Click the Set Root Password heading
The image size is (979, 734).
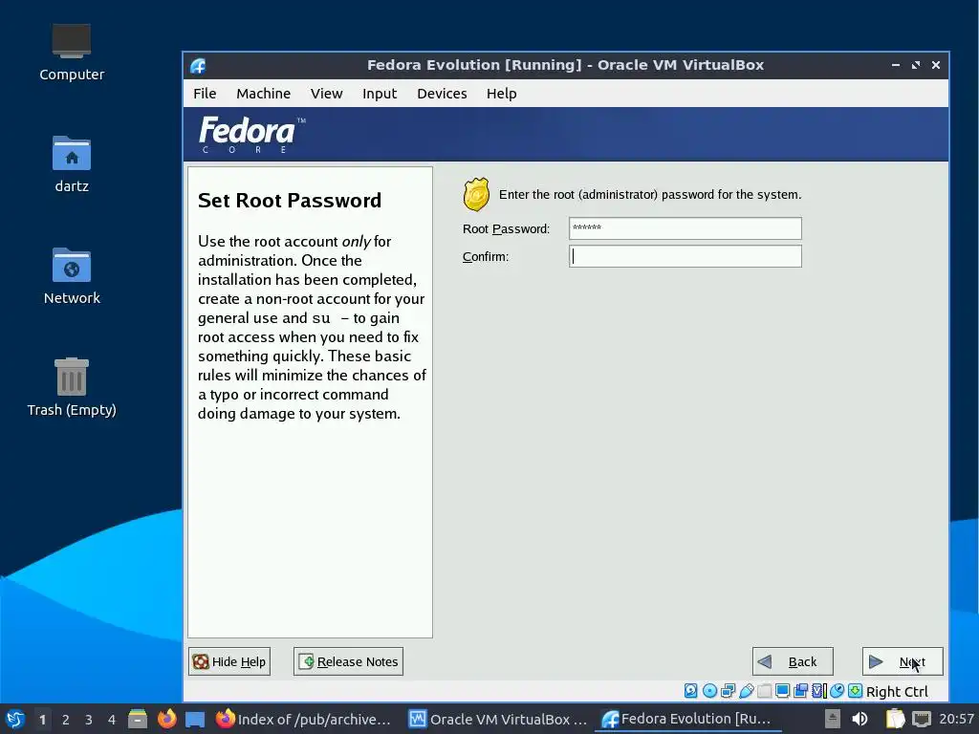tap(290, 201)
